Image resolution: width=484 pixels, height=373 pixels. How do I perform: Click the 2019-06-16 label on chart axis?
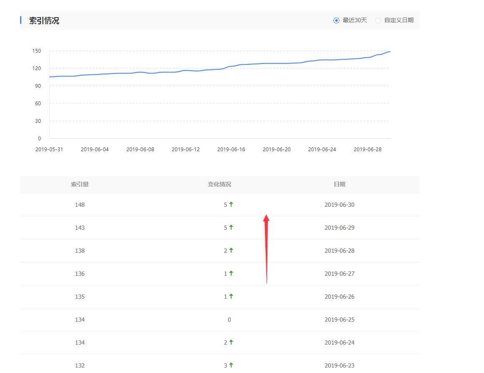231,150
